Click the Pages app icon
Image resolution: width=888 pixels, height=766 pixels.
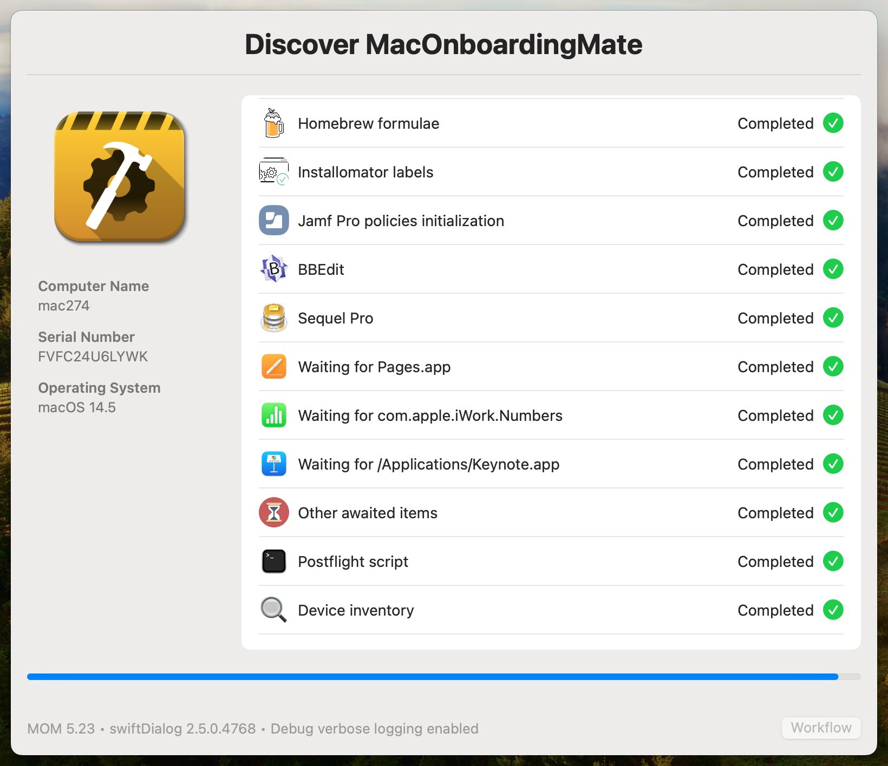tap(273, 366)
